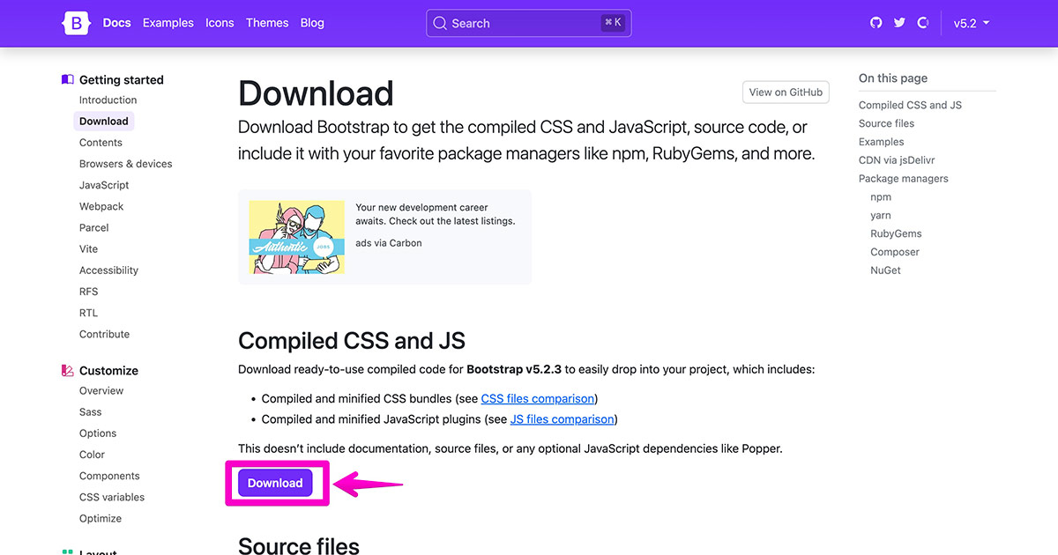Open CSS variables sidebar page
Screen dimensions: 1058x555
[112, 497]
